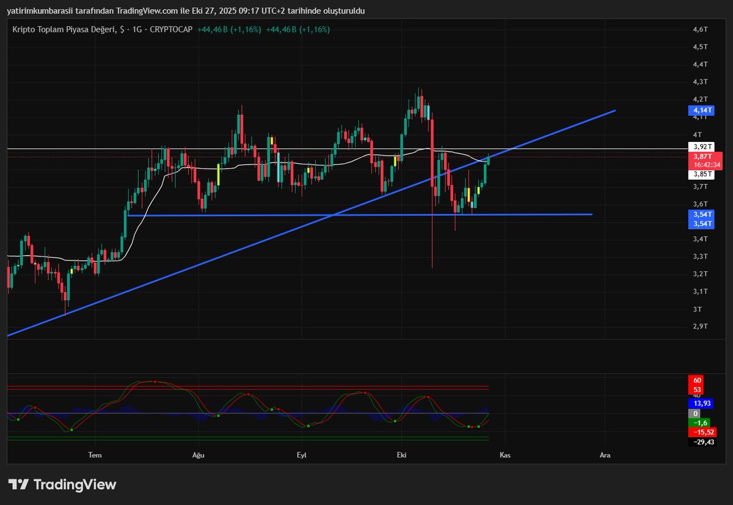Click the 'Eyl' month label on time axis
Viewport: 733px width, 505px height.
[x=301, y=455]
